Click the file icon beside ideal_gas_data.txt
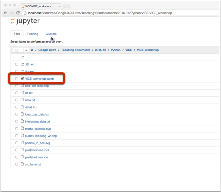 (x=22, y=114)
